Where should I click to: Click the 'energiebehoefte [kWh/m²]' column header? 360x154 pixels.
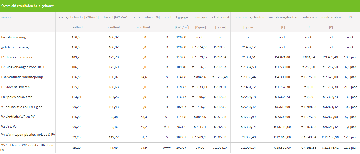click(79, 17)
